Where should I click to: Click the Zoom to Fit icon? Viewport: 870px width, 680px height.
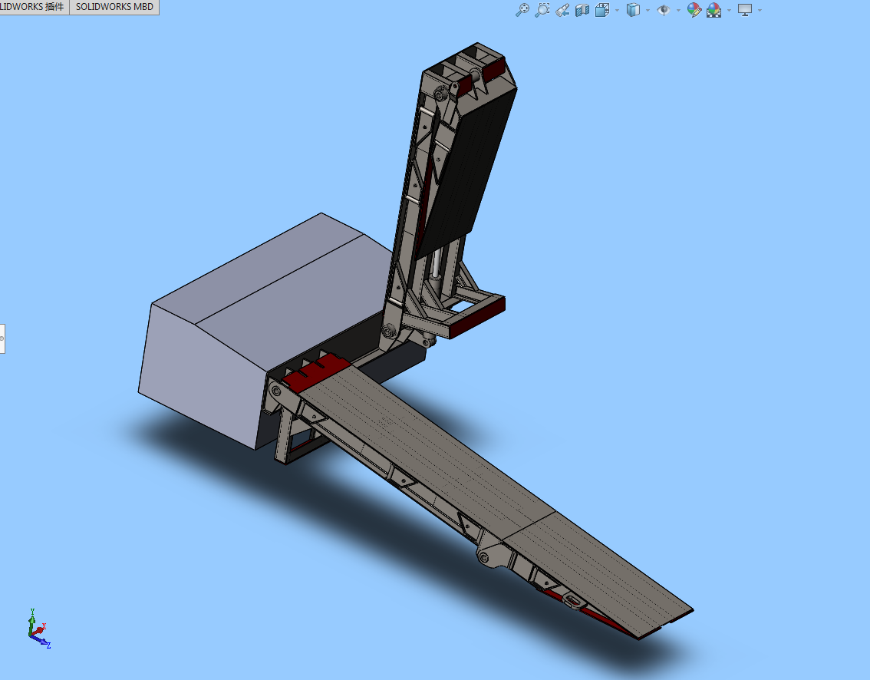(522, 10)
